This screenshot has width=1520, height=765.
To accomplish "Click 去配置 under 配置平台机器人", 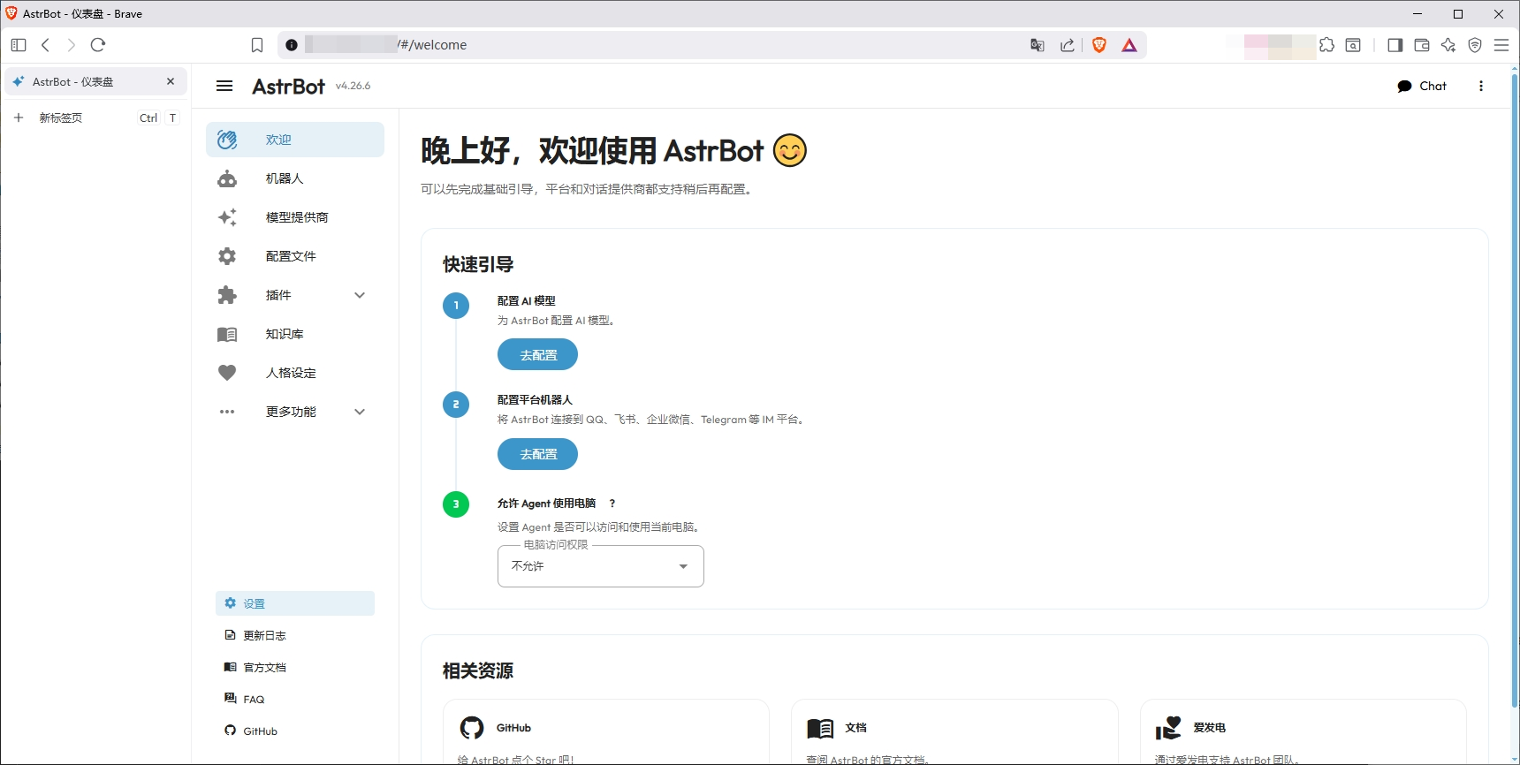I will [537, 454].
